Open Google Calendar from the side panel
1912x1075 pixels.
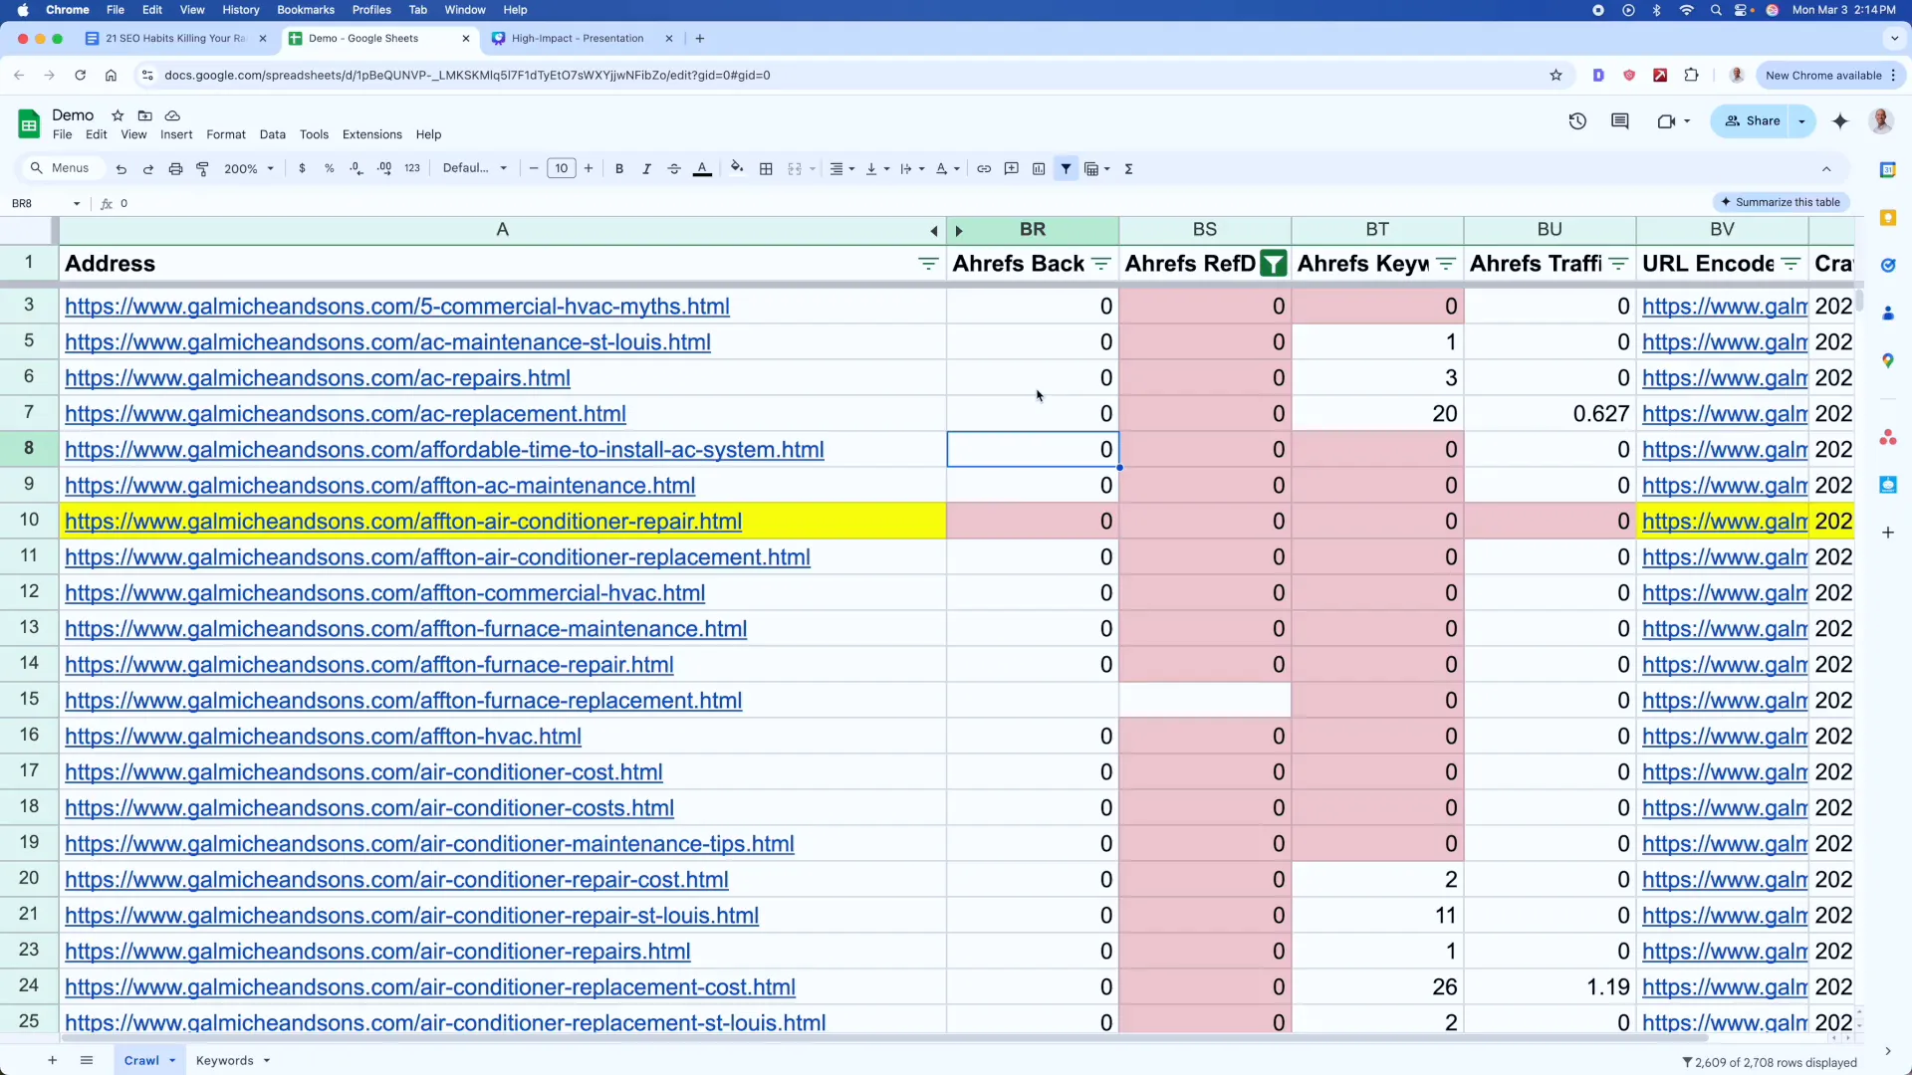[1890, 170]
